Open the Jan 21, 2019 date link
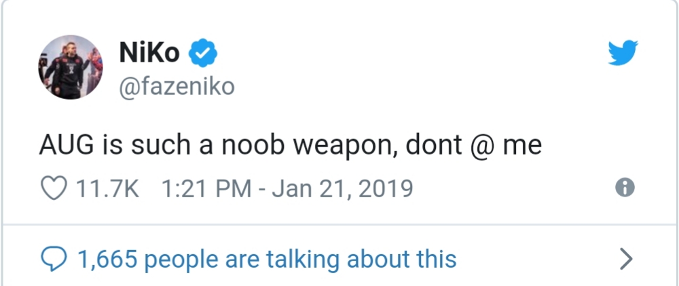Viewport: 679px width, 286px height. point(343,188)
